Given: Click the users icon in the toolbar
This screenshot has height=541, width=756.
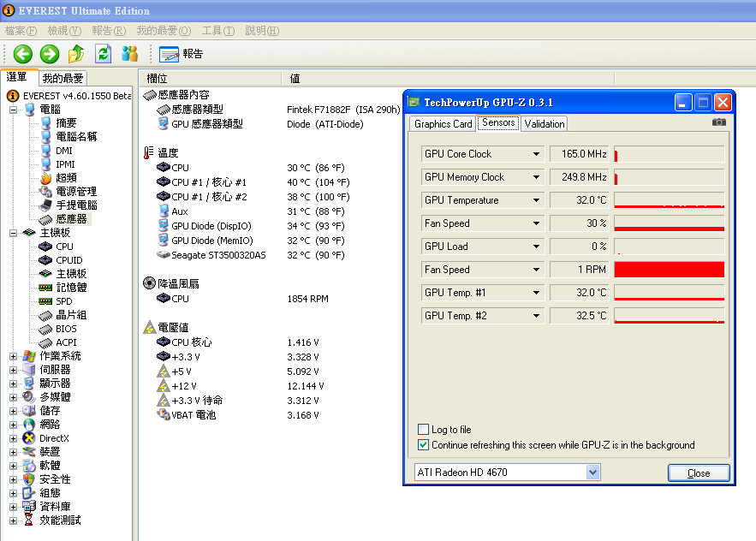Looking at the screenshot, I should pos(129,54).
